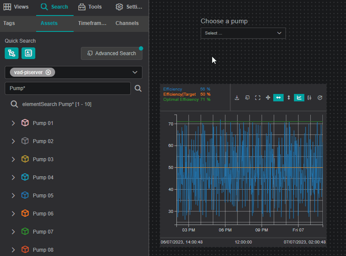346x256 pixels.
Task: Click the Pump 02 gray cube icon
Action: click(x=25, y=141)
